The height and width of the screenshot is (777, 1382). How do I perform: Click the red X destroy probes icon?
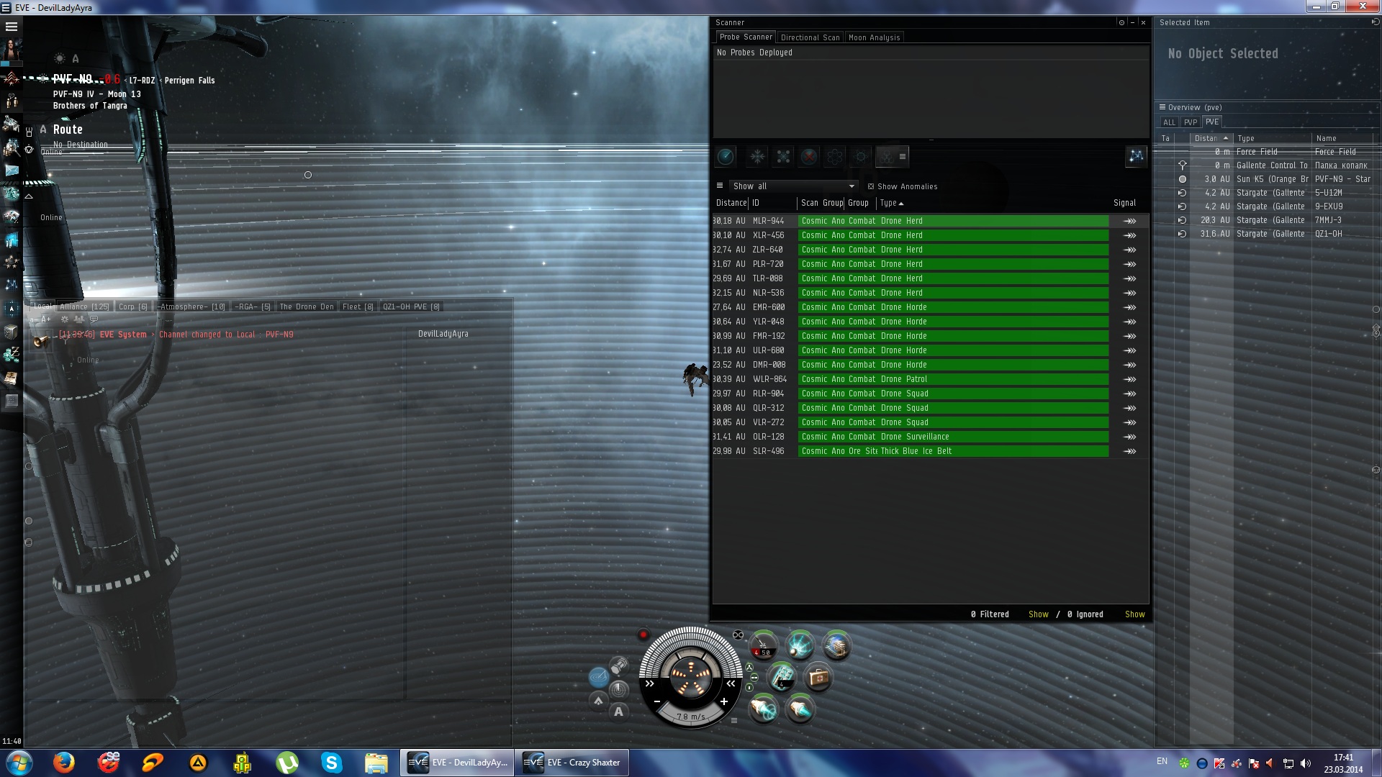tap(809, 156)
